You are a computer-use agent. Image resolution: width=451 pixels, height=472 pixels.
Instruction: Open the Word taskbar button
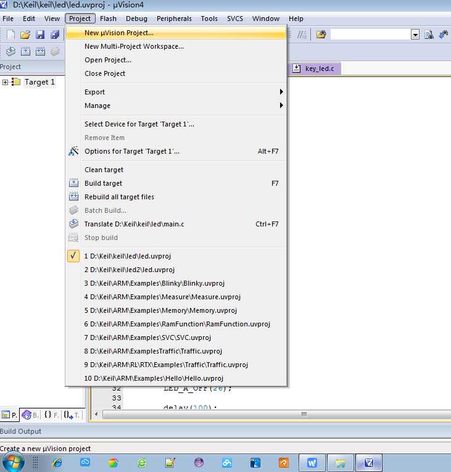point(312,463)
